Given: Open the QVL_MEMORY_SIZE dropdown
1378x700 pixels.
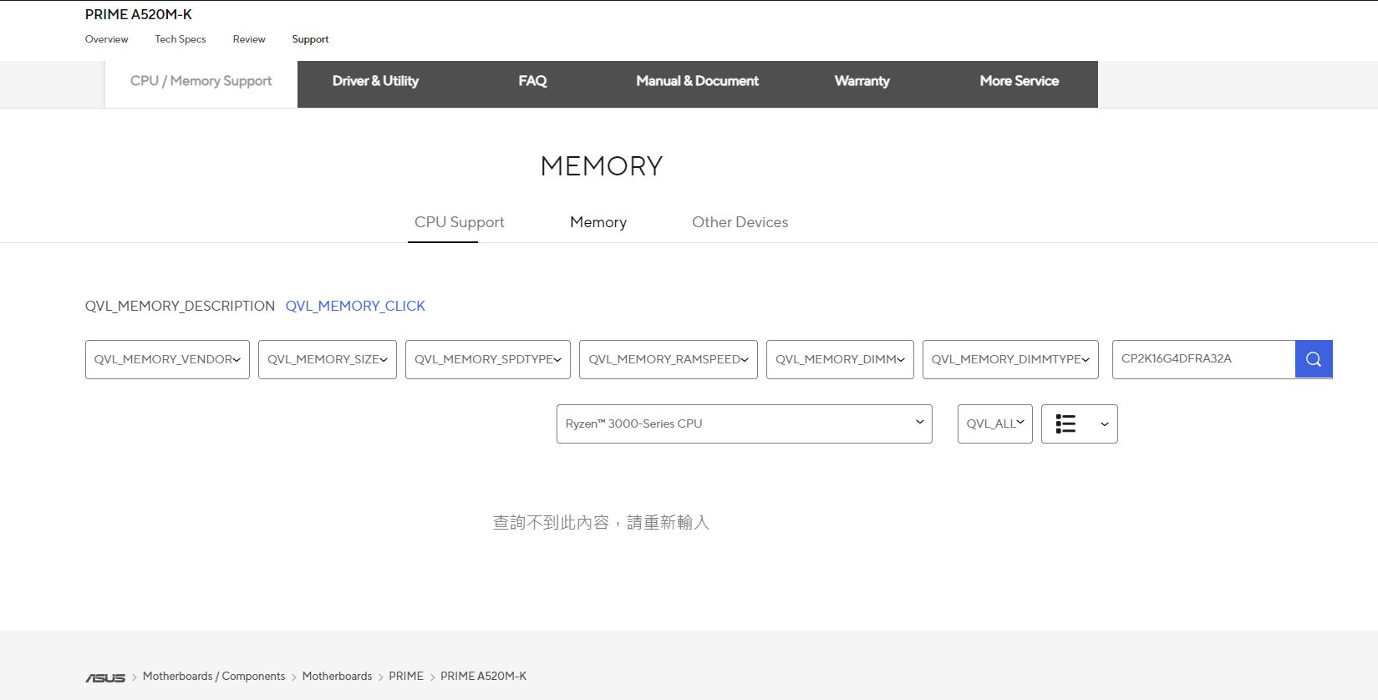Looking at the screenshot, I should click(x=328, y=359).
